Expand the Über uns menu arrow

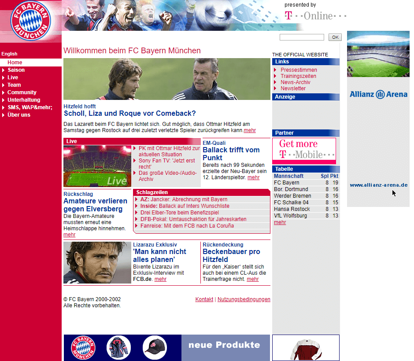4,115
